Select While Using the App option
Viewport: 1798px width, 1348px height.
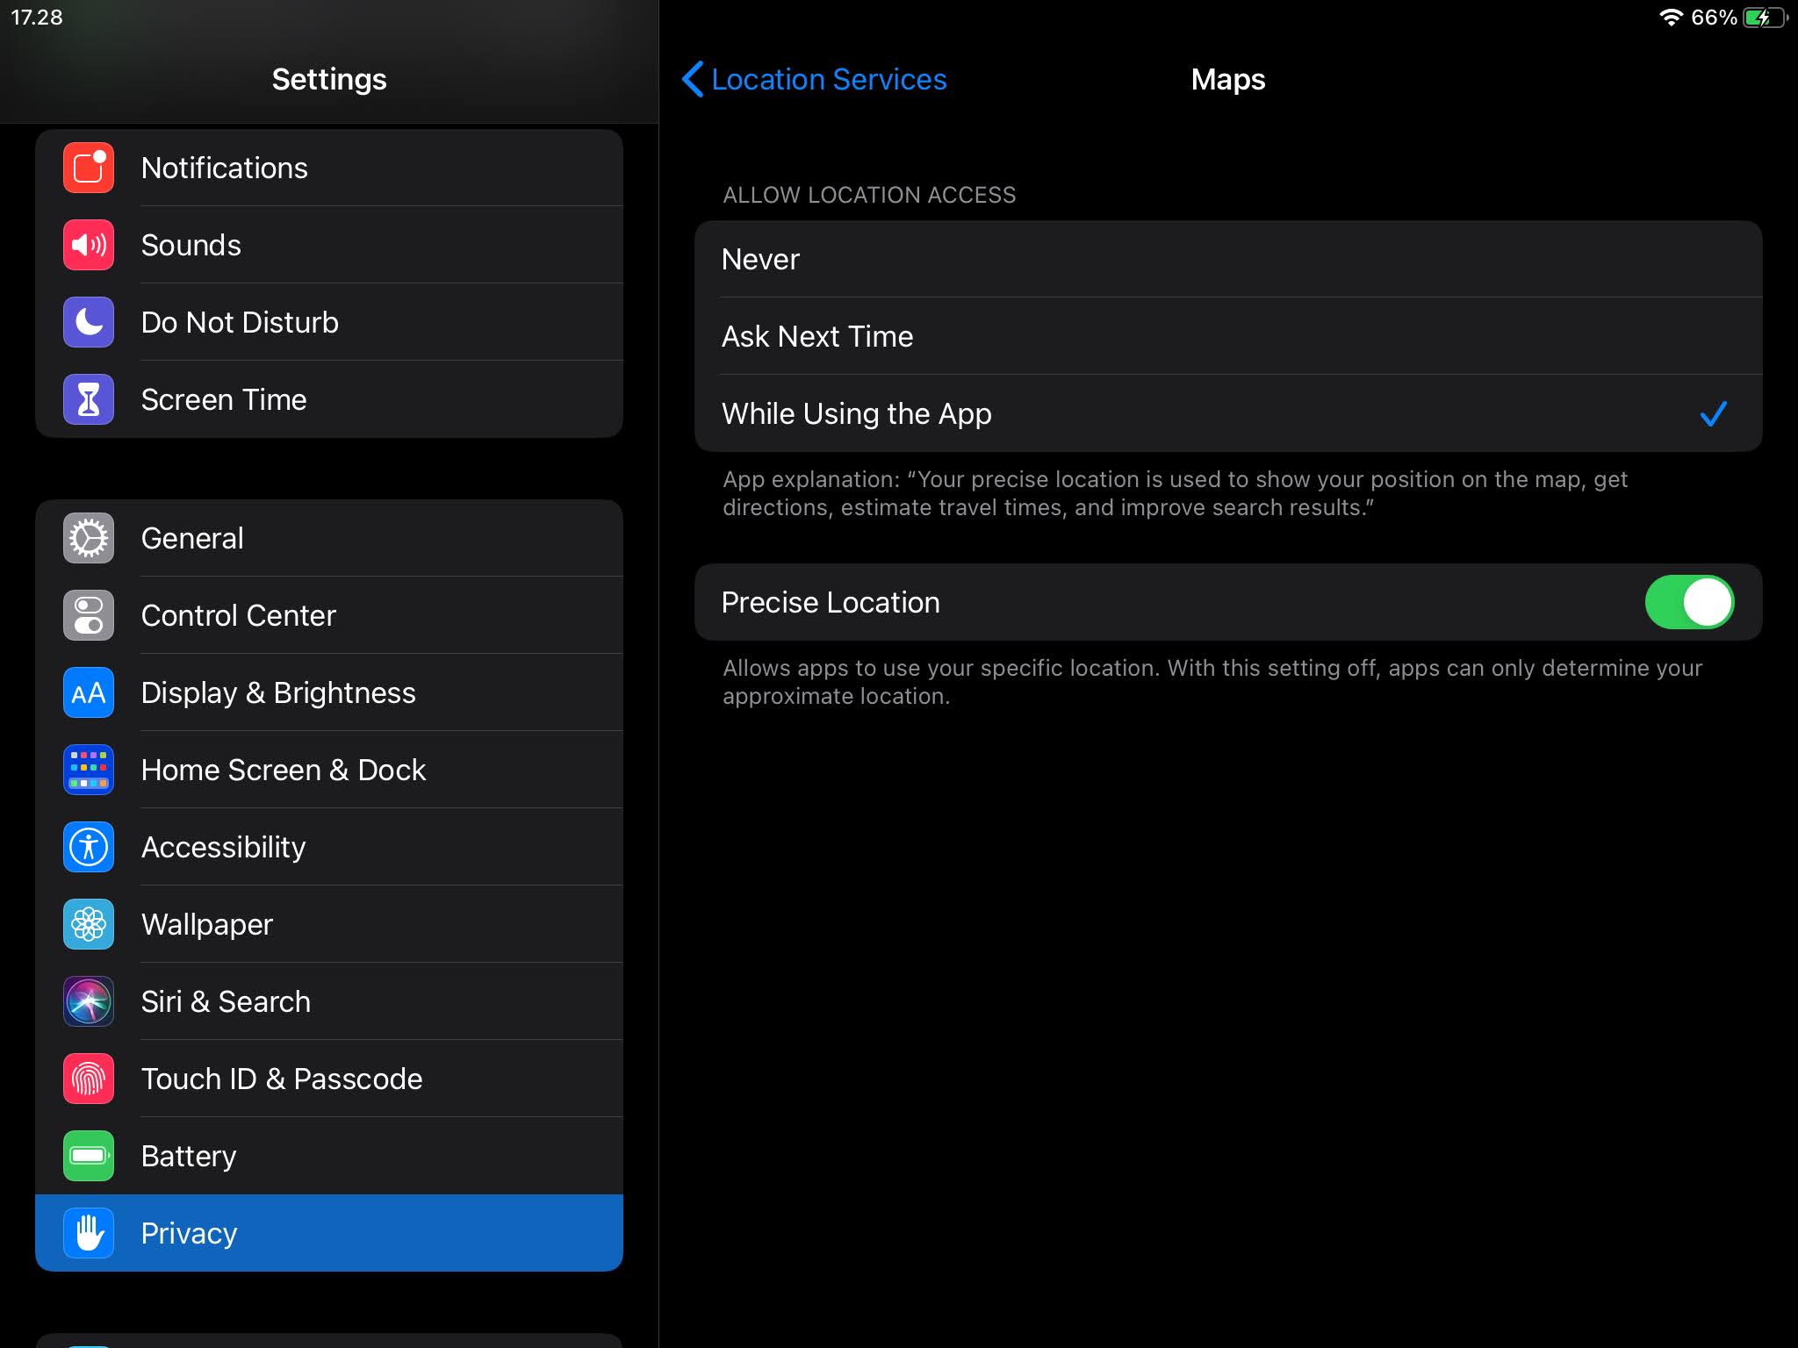pyautogui.click(x=1227, y=413)
